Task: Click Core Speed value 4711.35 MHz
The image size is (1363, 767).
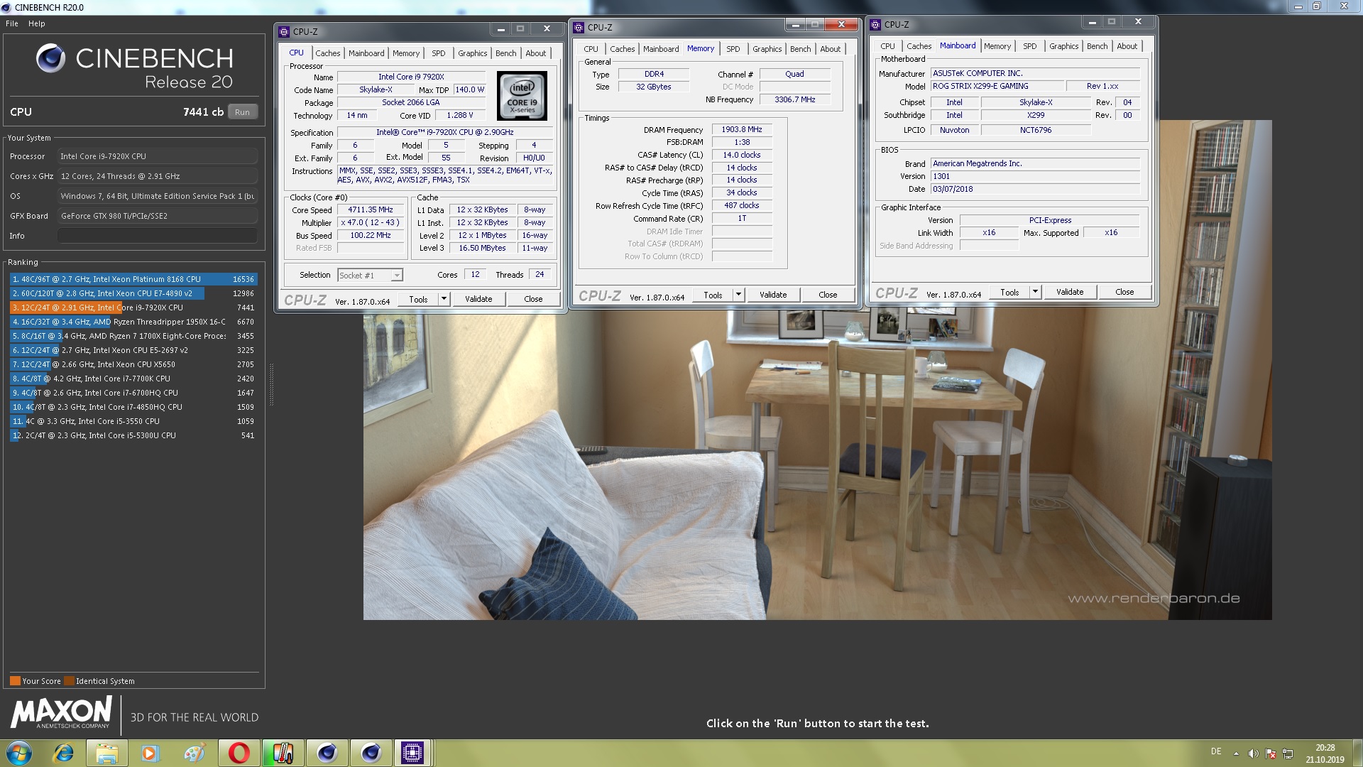Action: tap(370, 210)
